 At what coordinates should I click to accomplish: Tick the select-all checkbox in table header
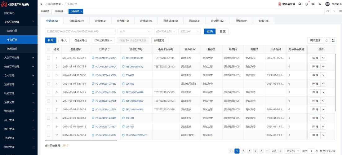click(48, 50)
